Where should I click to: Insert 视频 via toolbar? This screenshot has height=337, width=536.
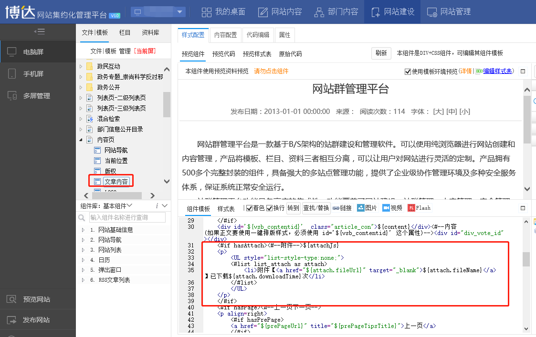pyautogui.click(x=392, y=208)
